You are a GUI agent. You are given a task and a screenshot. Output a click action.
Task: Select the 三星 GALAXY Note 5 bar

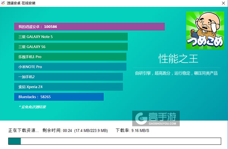(x=71, y=37)
